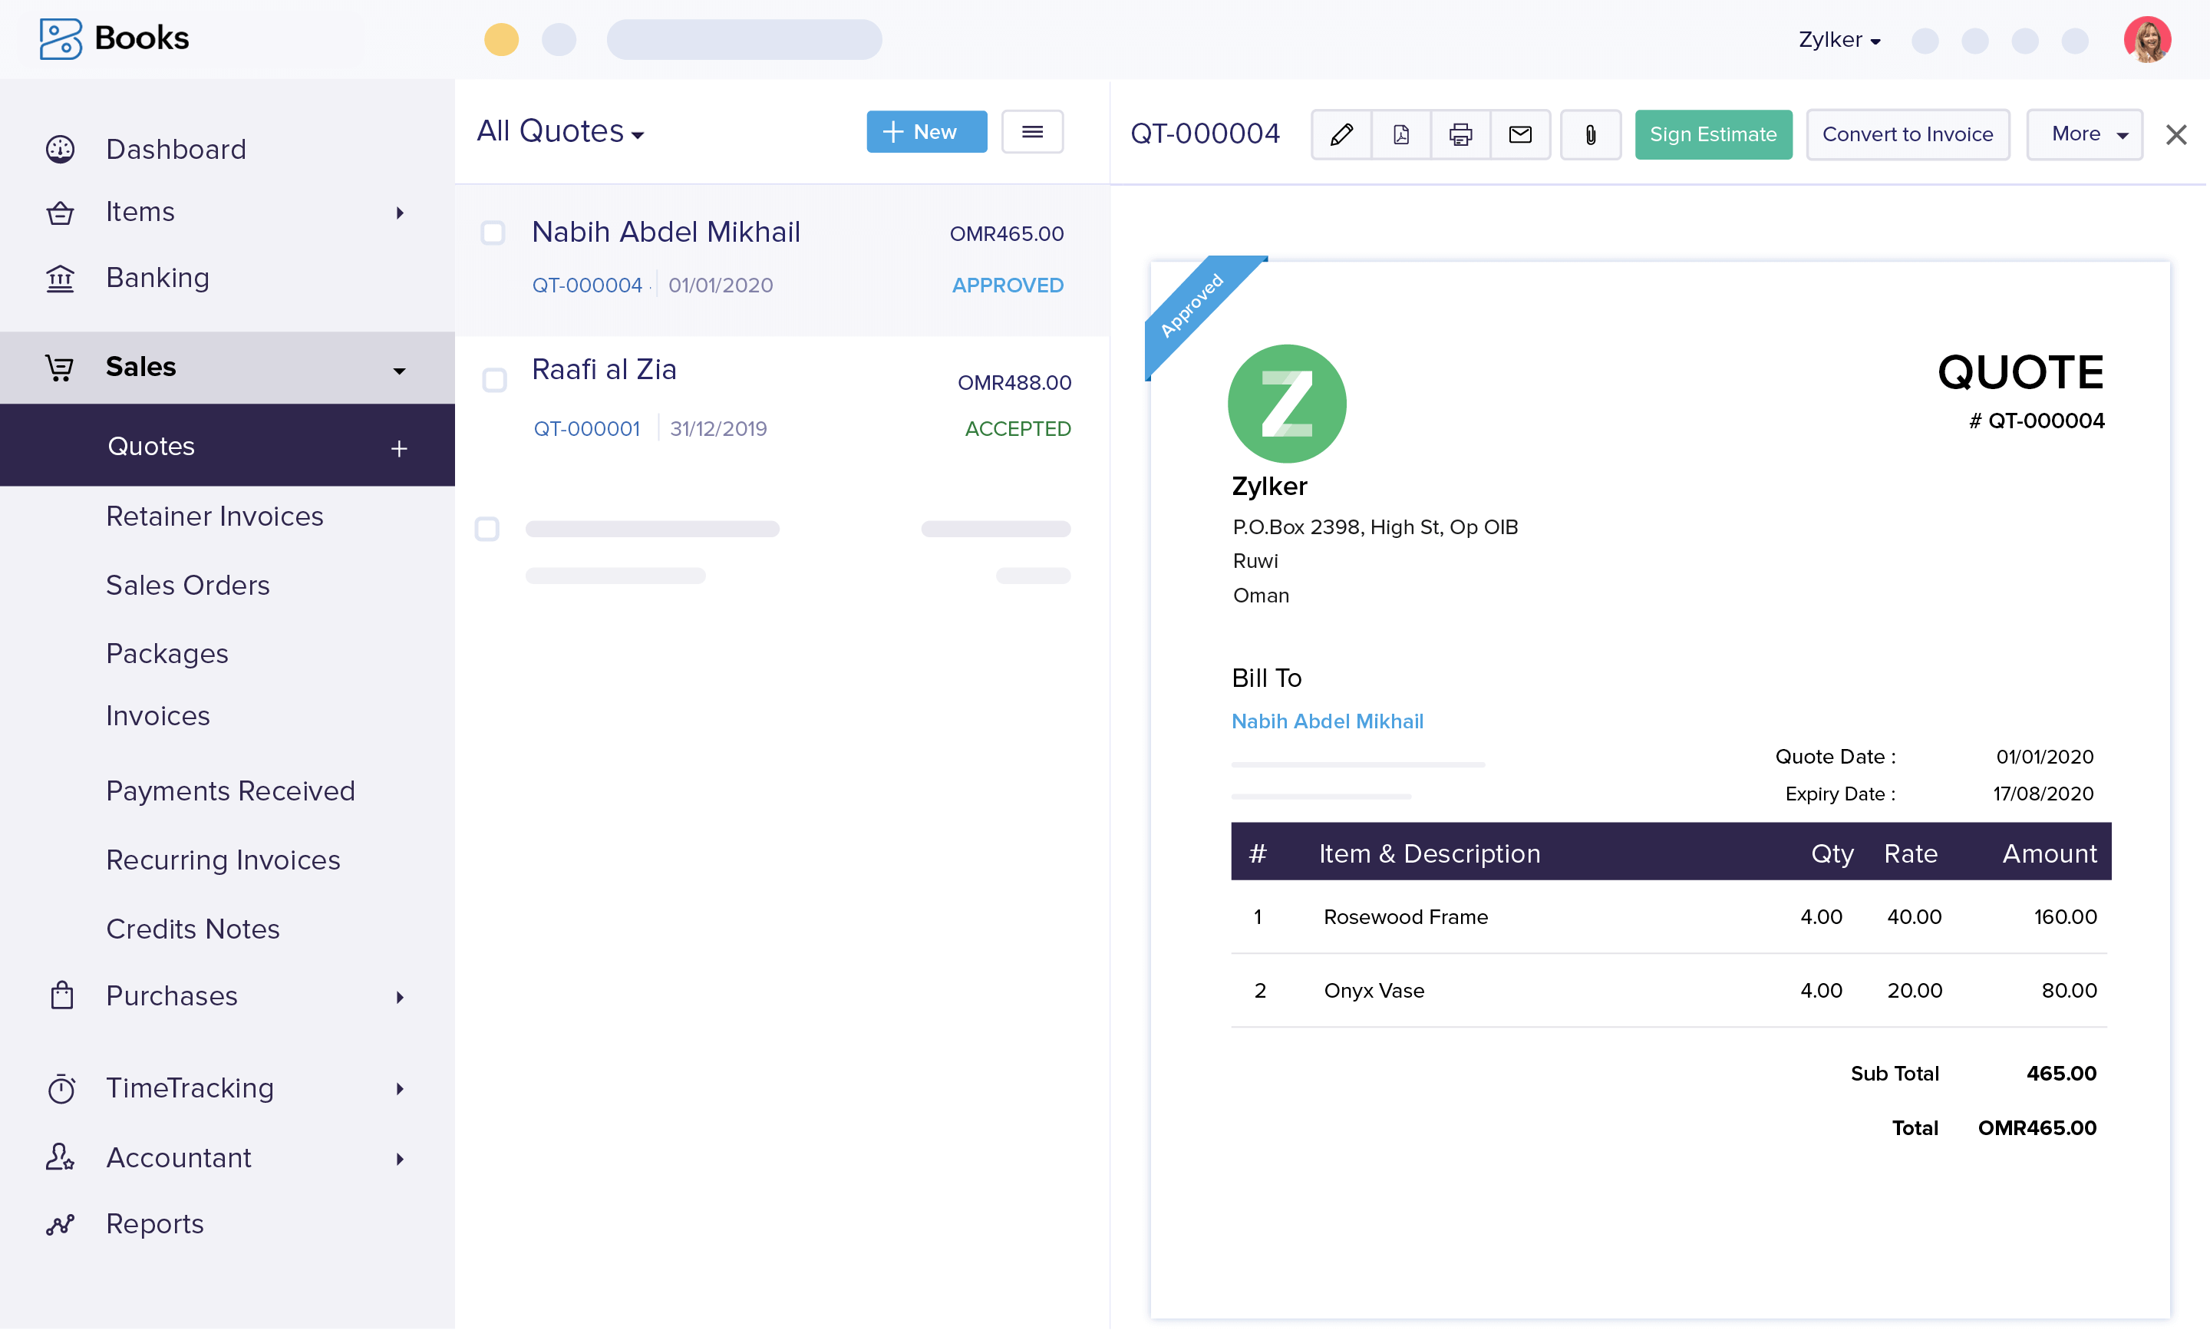Select the checkbox for Nabih Abdel Mikhail's quote

coord(493,232)
